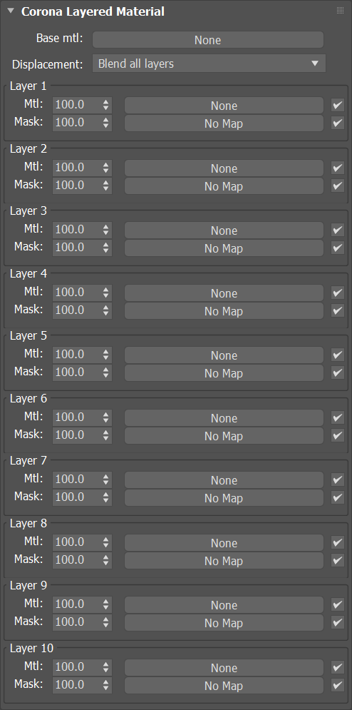This screenshot has height=710, width=352.
Task: Toggle the Layer 7 Mask checkbox
Action: click(338, 497)
